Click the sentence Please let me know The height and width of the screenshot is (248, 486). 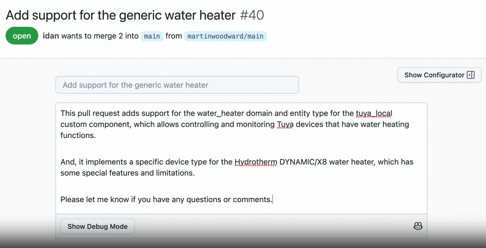(166, 199)
